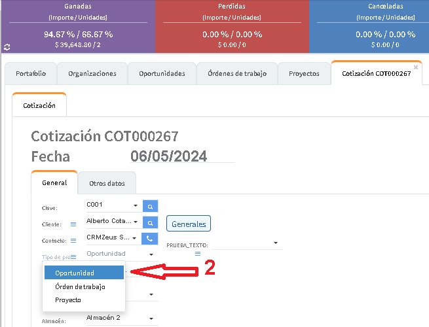Screen dimensions: 429x327
Task: Open the Almacén 2 dropdown
Action: pos(151,318)
